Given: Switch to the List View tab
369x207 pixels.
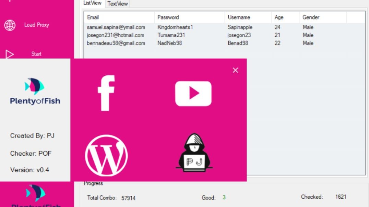Looking at the screenshot, I should (93, 3).
